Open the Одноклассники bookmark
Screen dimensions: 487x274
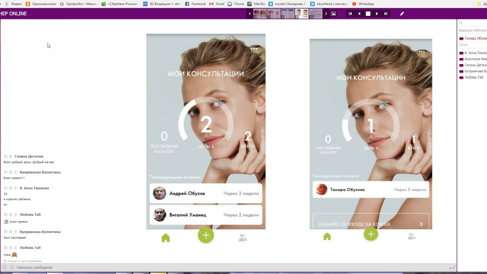pyautogui.click(x=41, y=4)
